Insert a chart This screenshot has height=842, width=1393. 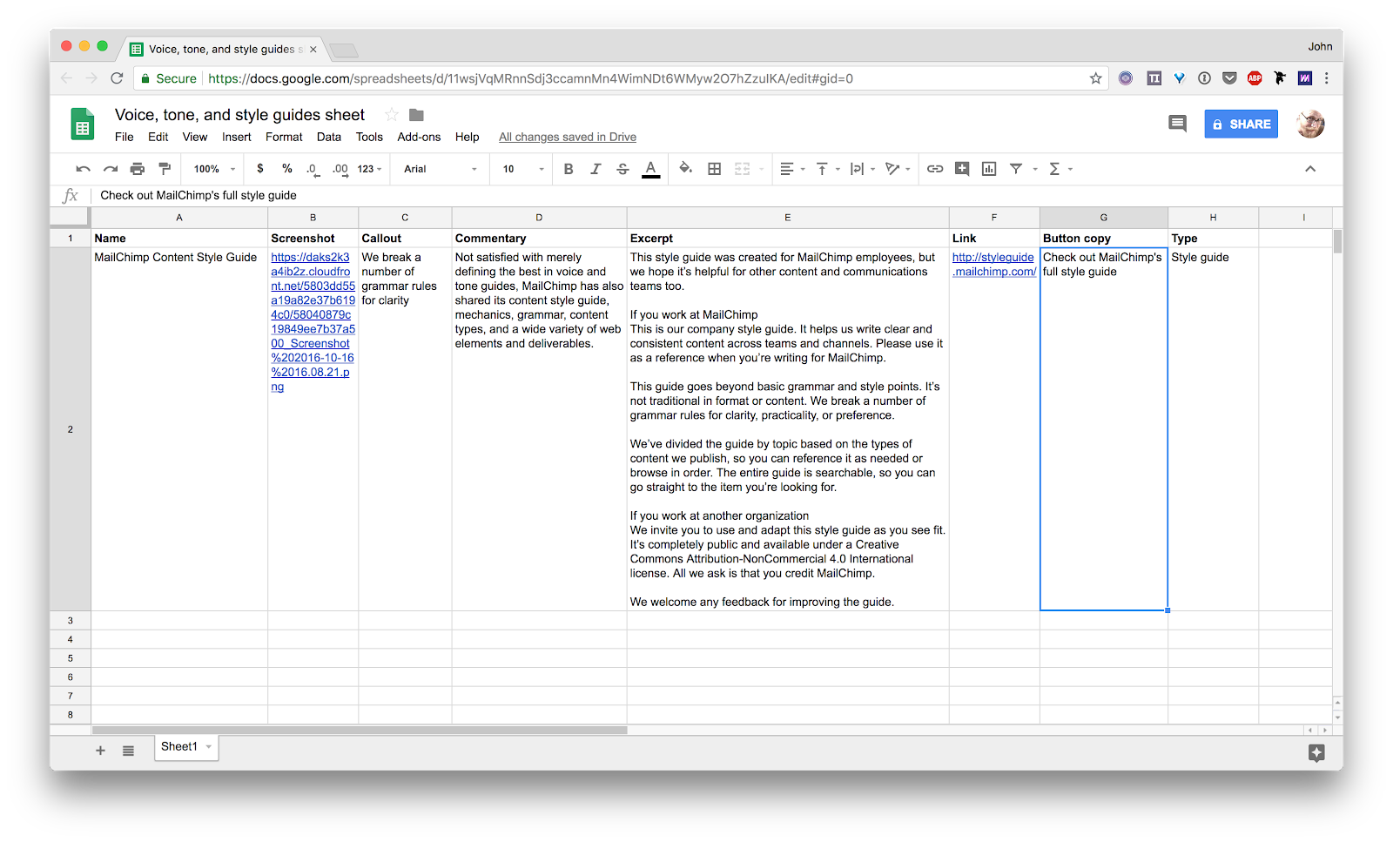(989, 169)
